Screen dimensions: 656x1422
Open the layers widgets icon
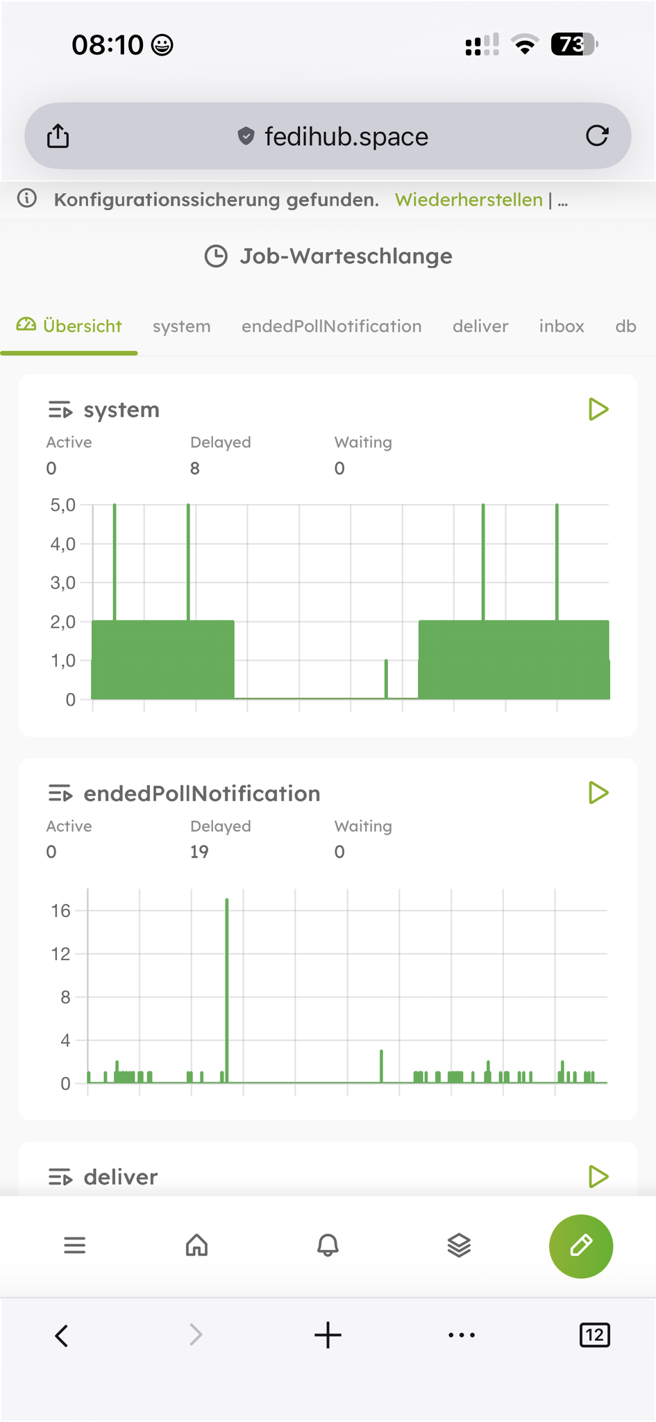point(459,1246)
